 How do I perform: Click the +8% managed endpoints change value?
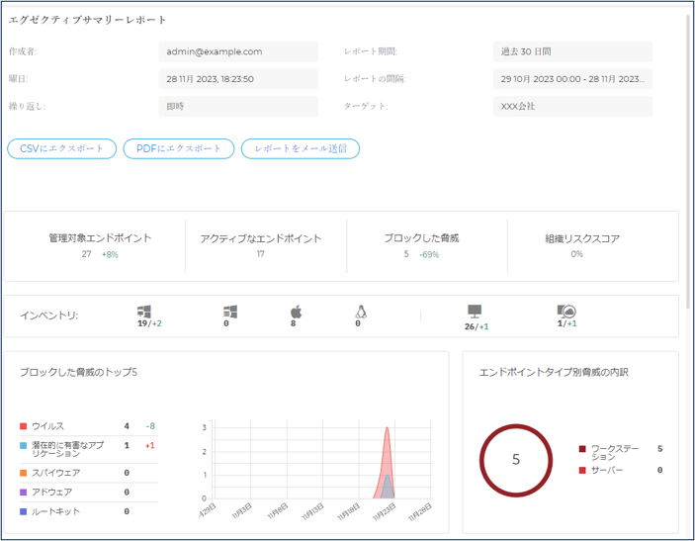click(x=110, y=254)
